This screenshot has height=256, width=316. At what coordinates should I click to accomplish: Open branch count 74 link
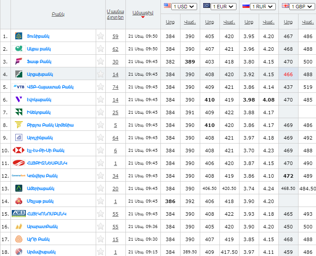click(x=115, y=87)
